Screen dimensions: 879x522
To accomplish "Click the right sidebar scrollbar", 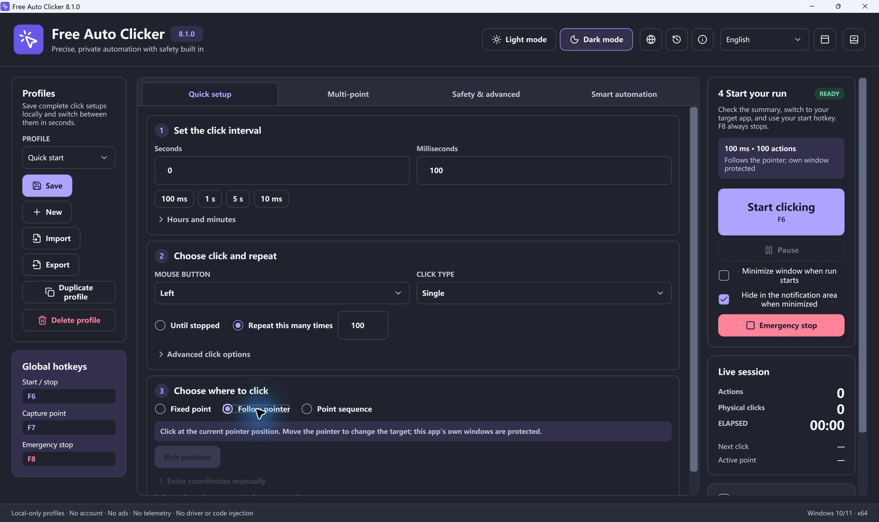I will pos(863,255).
